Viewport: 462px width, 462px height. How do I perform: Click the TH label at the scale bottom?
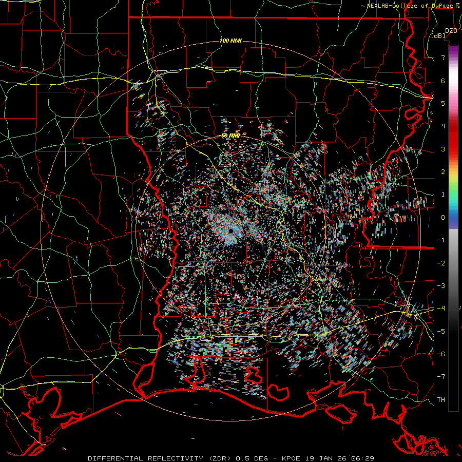coord(441,400)
